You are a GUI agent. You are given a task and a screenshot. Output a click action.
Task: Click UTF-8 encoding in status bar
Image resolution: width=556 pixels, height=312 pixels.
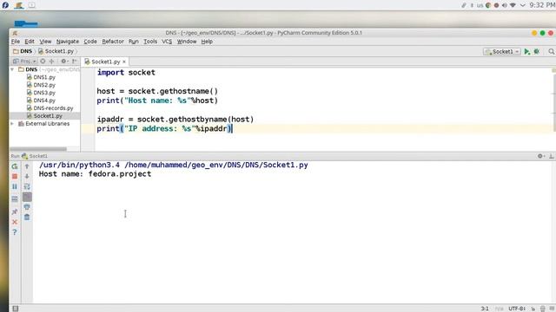tap(517, 309)
